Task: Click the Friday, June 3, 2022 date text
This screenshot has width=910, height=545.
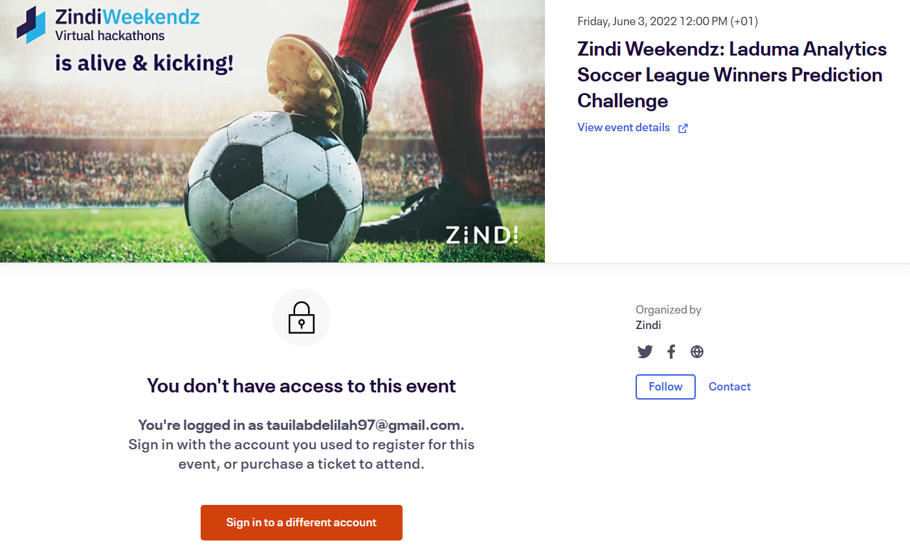Action: click(667, 21)
